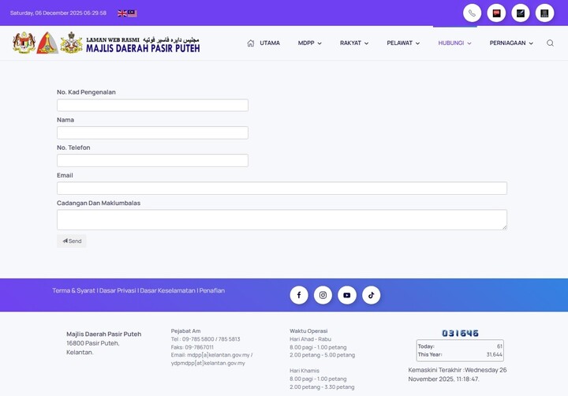Focus the Email input field
Screen dimensions: 568x396
coord(282,189)
